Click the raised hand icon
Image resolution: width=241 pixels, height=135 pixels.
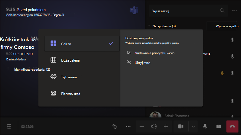pyautogui.click(x=222, y=73)
